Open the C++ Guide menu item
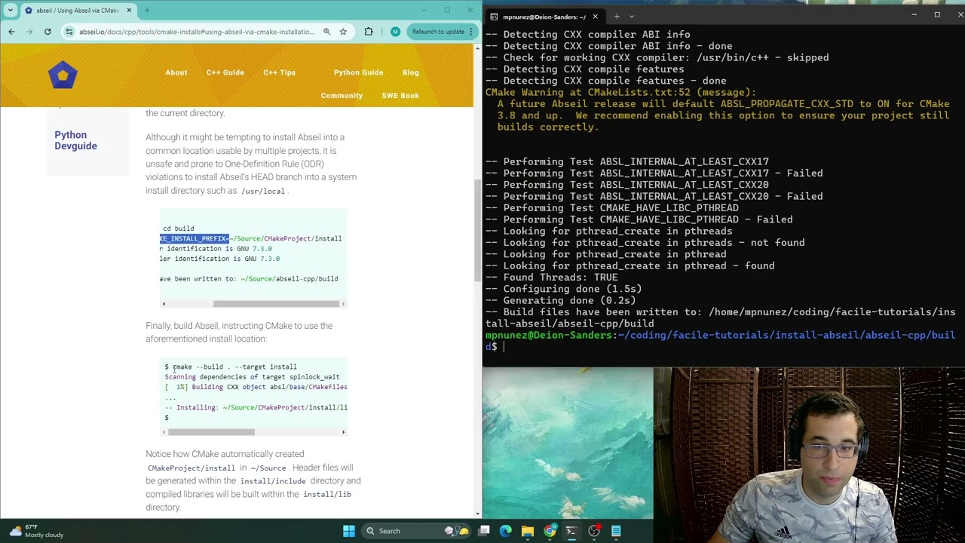This screenshot has width=965, height=543. pyautogui.click(x=225, y=72)
